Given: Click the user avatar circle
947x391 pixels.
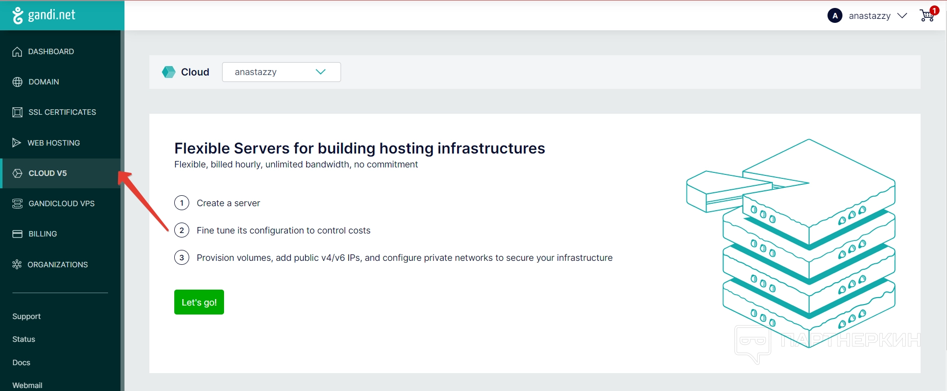Looking at the screenshot, I should 834,16.
